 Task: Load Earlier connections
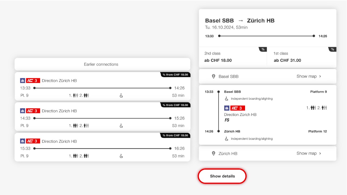coord(102,64)
